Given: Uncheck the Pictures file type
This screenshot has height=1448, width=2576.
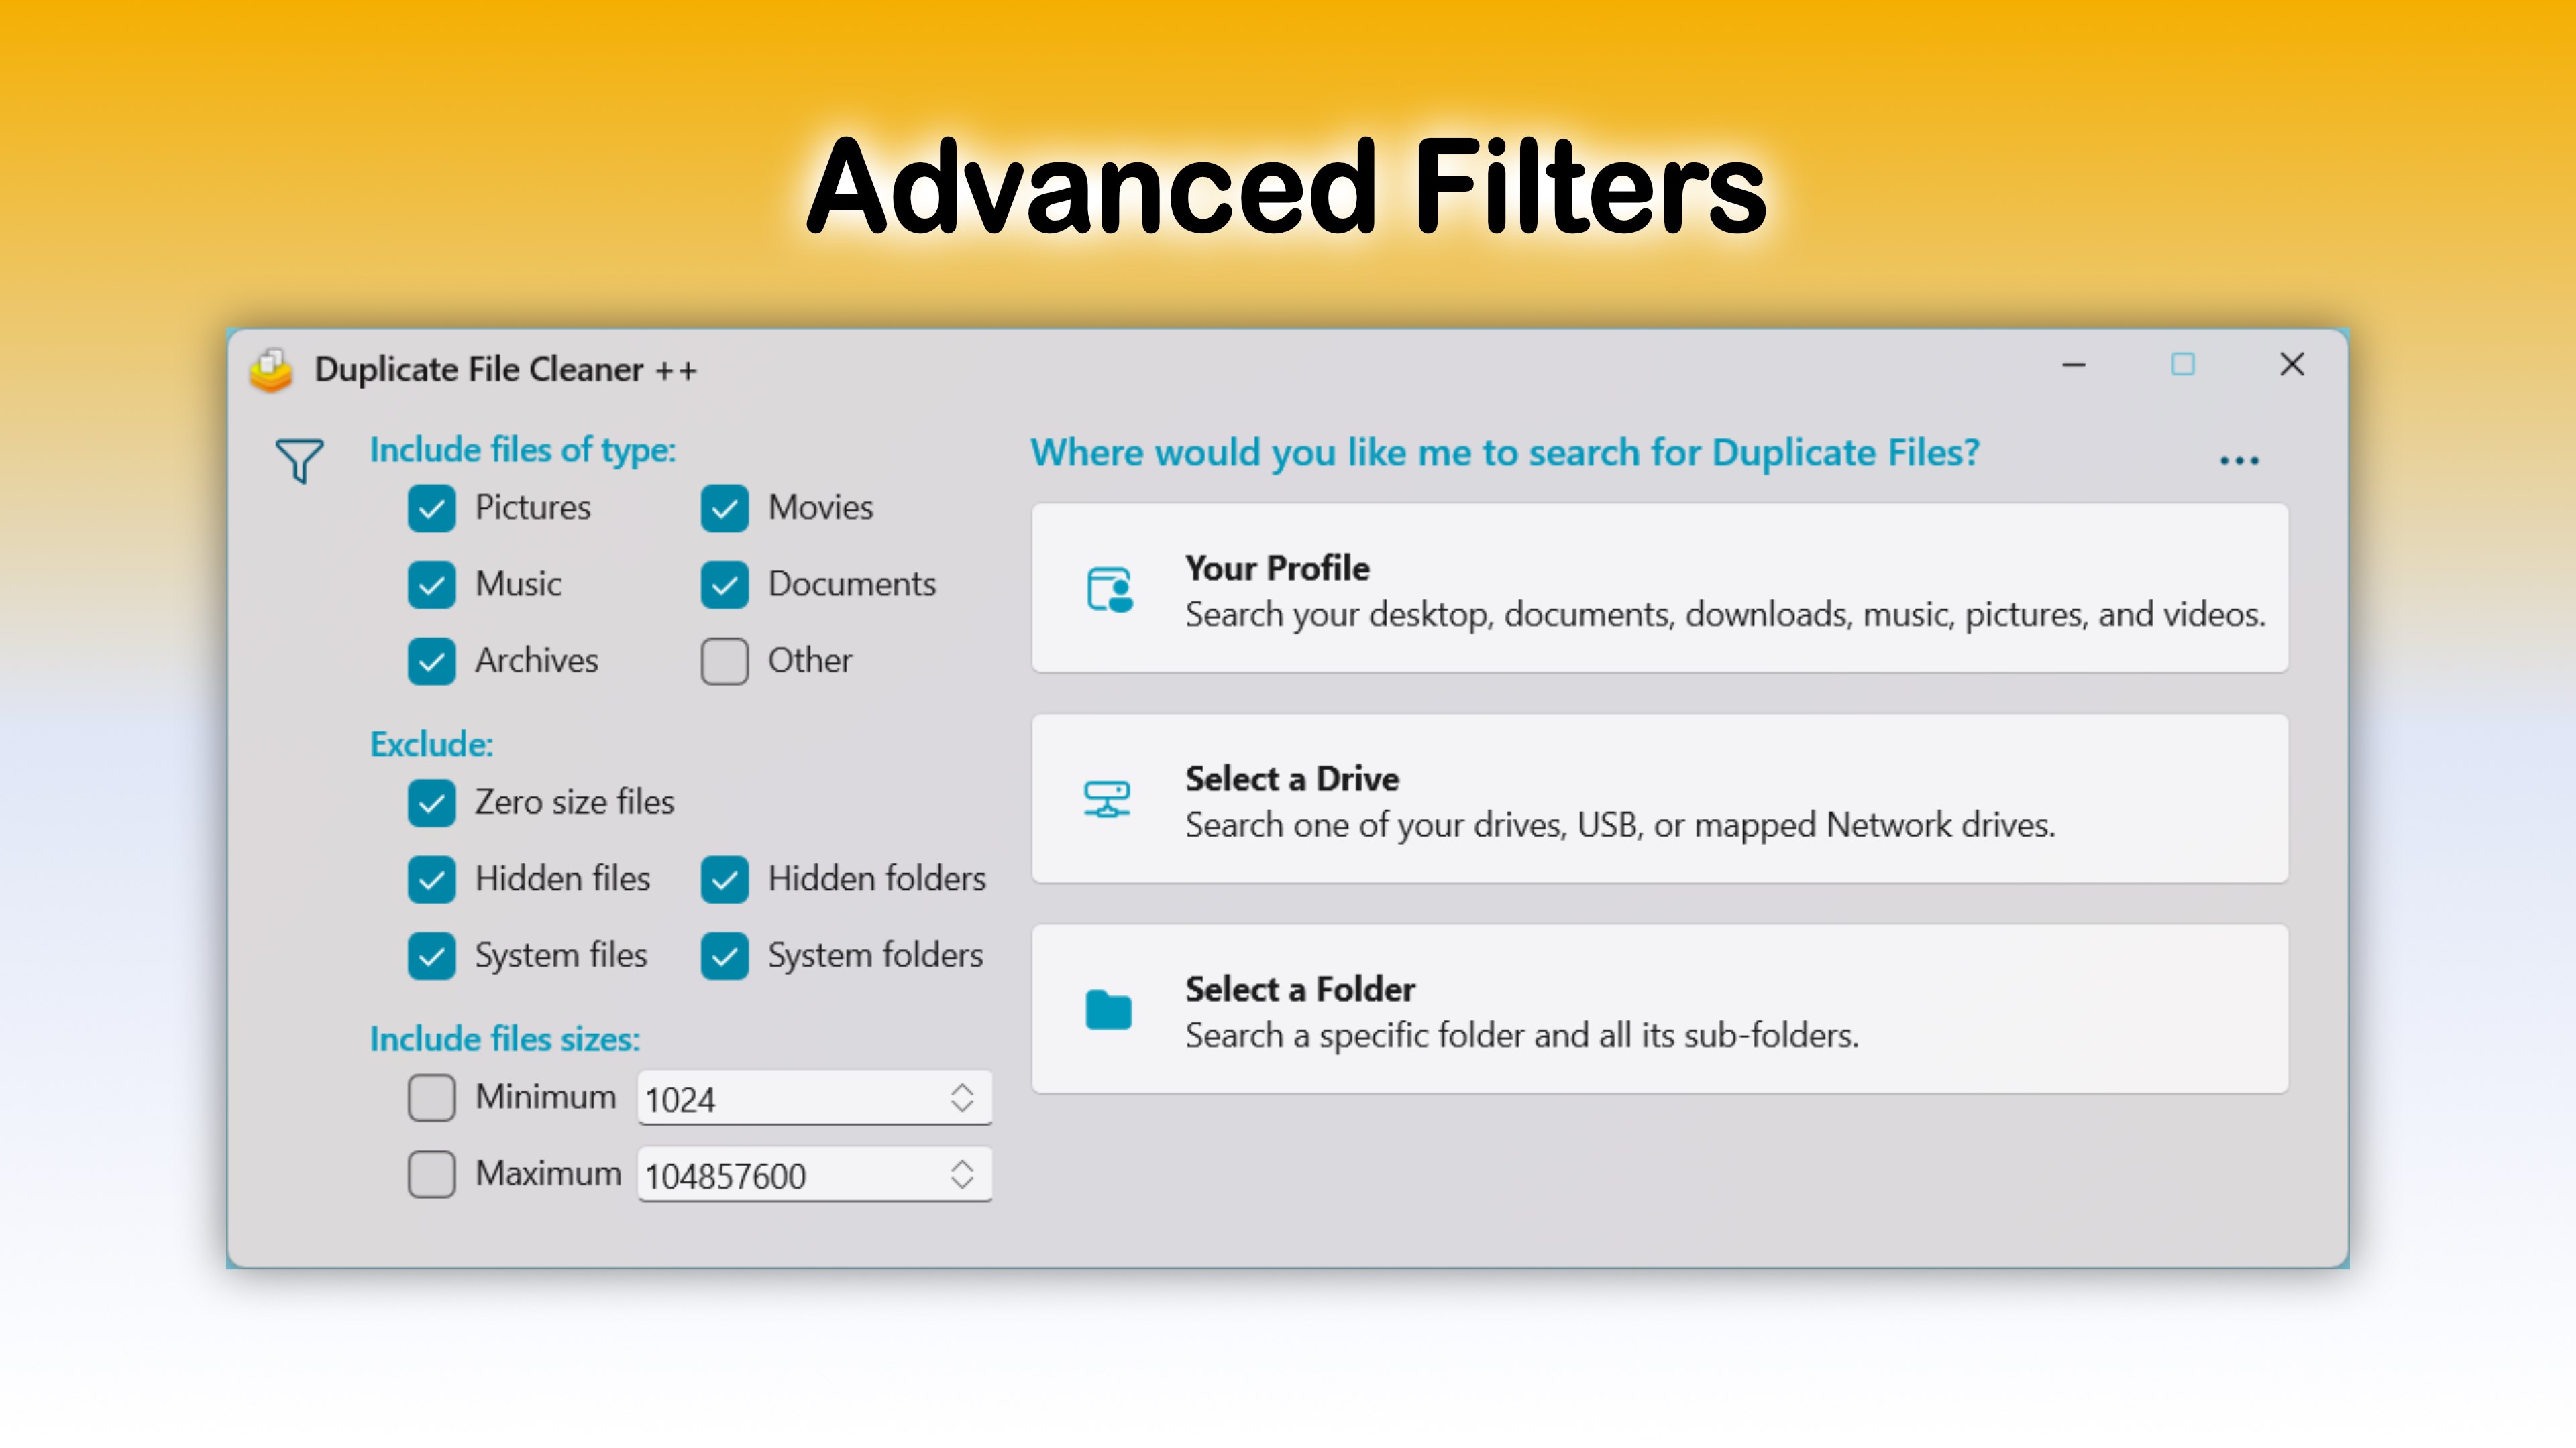Looking at the screenshot, I should (432, 509).
